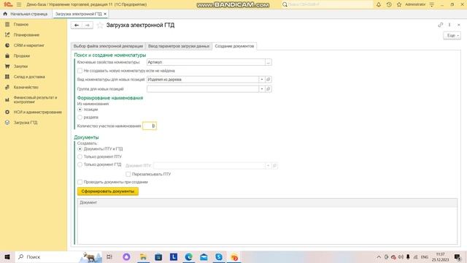Select Документы ПТУ и ГТД radio option
This screenshot has height=263, width=467.
pyautogui.click(x=80, y=149)
